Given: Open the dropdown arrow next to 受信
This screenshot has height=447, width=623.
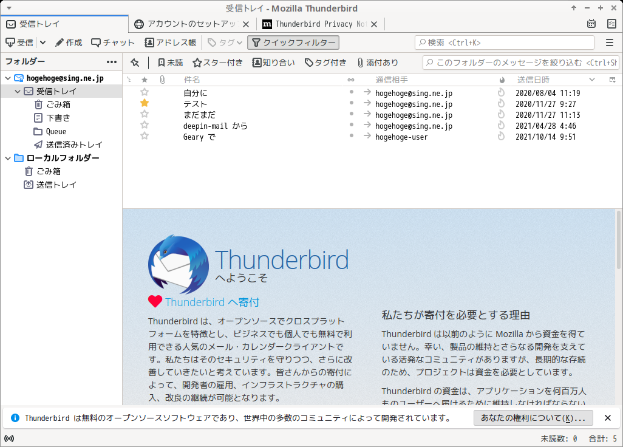Looking at the screenshot, I should 43,43.
